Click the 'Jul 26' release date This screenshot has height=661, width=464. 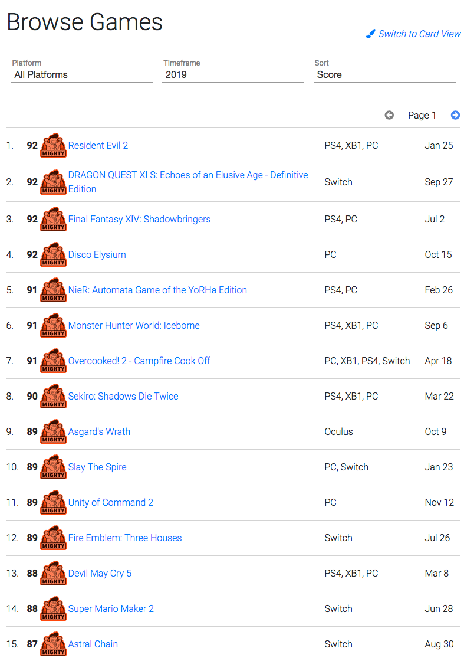click(437, 538)
